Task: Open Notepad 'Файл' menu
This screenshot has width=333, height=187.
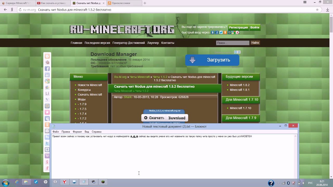Action: pyautogui.click(x=56, y=132)
